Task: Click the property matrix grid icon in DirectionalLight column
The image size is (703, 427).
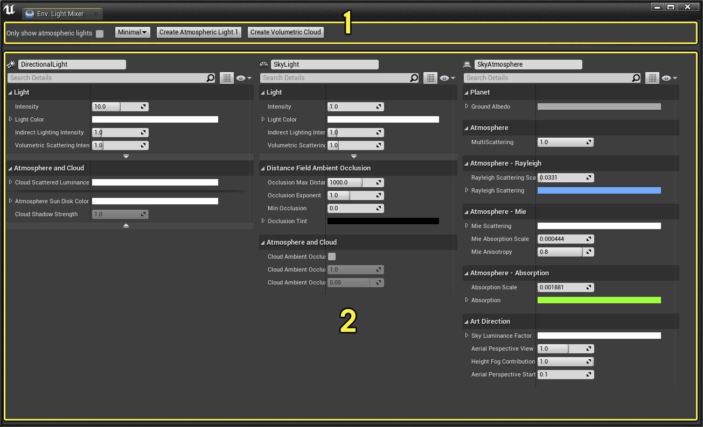Action: [226, 77]
